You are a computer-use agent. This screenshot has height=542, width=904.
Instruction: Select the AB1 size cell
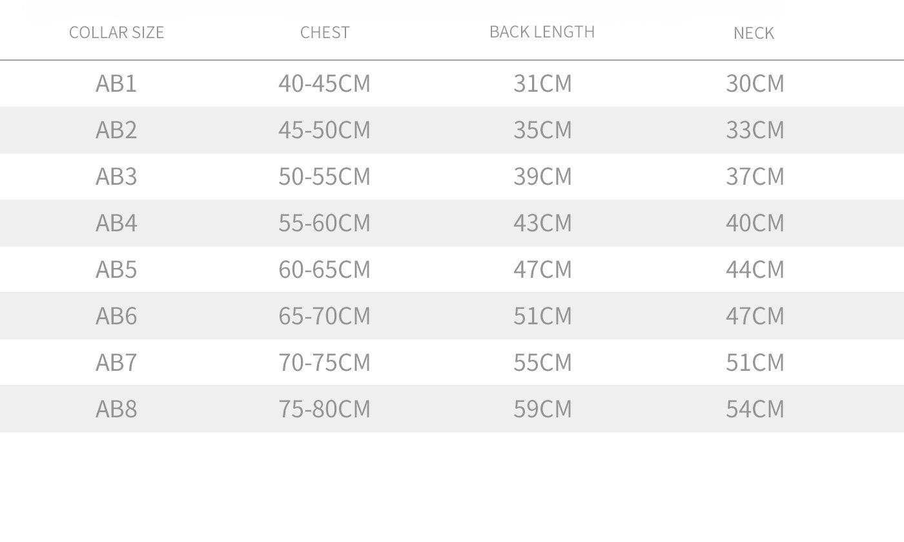[x=116, y=83]
